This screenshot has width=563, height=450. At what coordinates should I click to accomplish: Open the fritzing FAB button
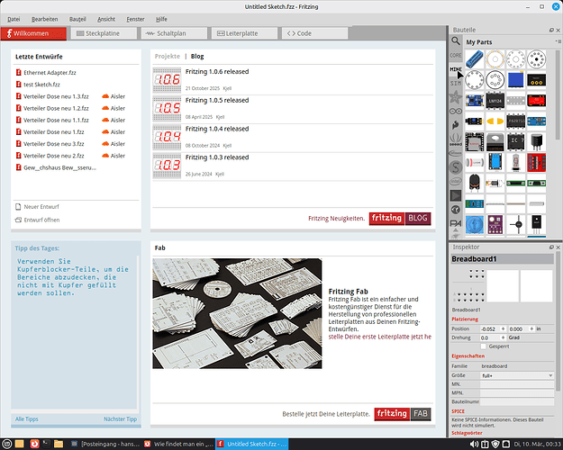403,414
